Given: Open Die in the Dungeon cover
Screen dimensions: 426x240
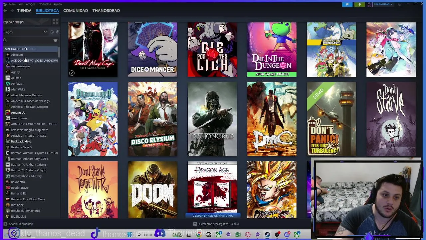Looking at the screenshot, I should (x=272, y=49).
